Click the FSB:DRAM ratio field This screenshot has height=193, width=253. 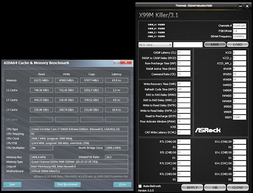[x=240, y=31]
